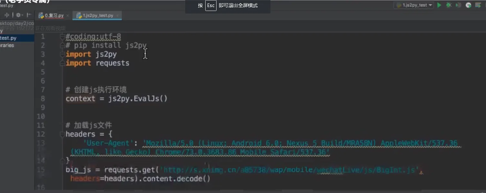Start debugging with the green bug icon
Screen dimensions: 486x193
tap(449, 5)
